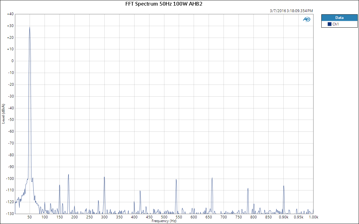Viewport: 359px width, 224px height.
Task: Click the harmonic peak near 660 Hz
Action: tap(212, 178)
